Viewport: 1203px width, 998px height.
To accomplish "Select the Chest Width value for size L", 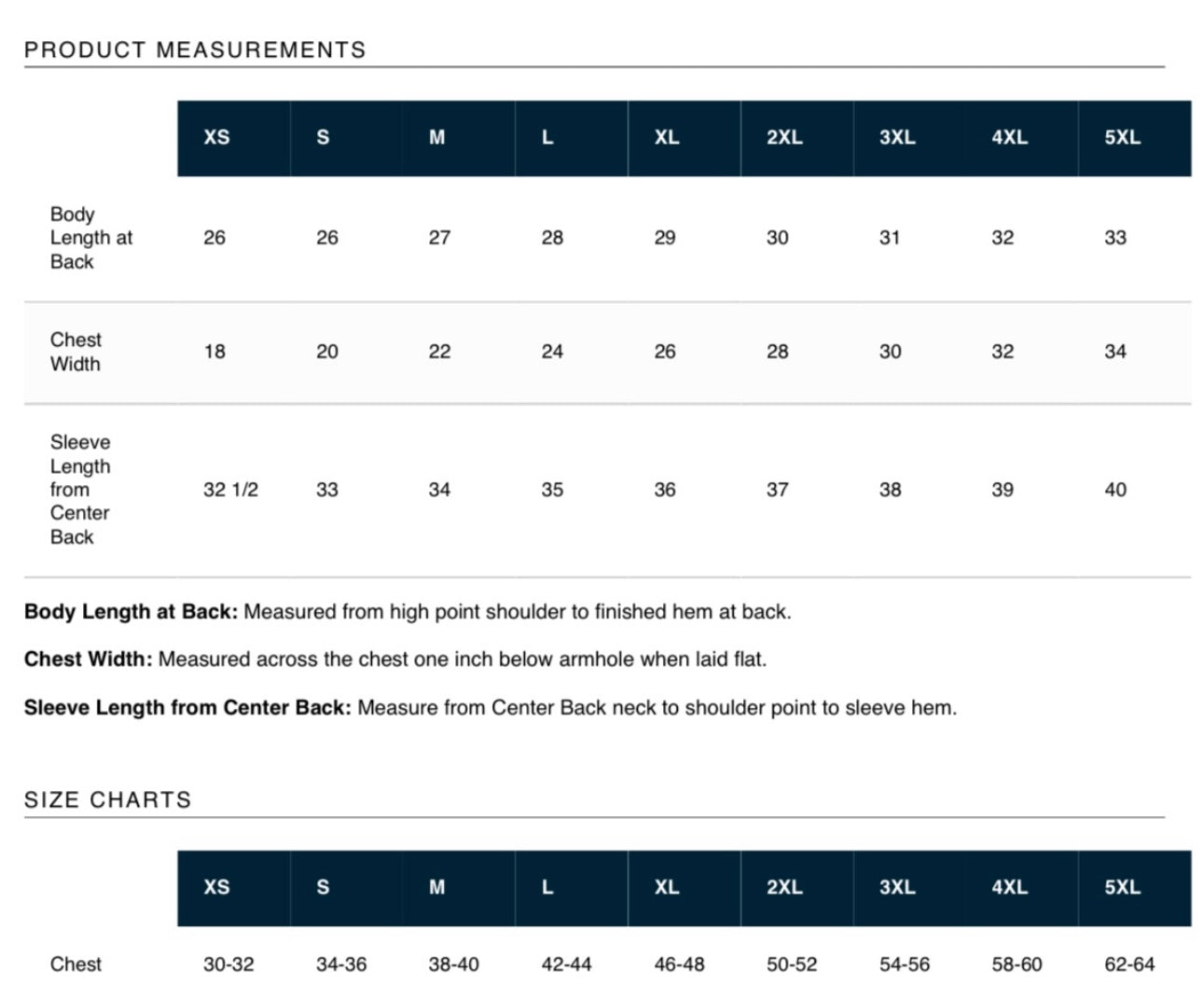I will 552,352.
